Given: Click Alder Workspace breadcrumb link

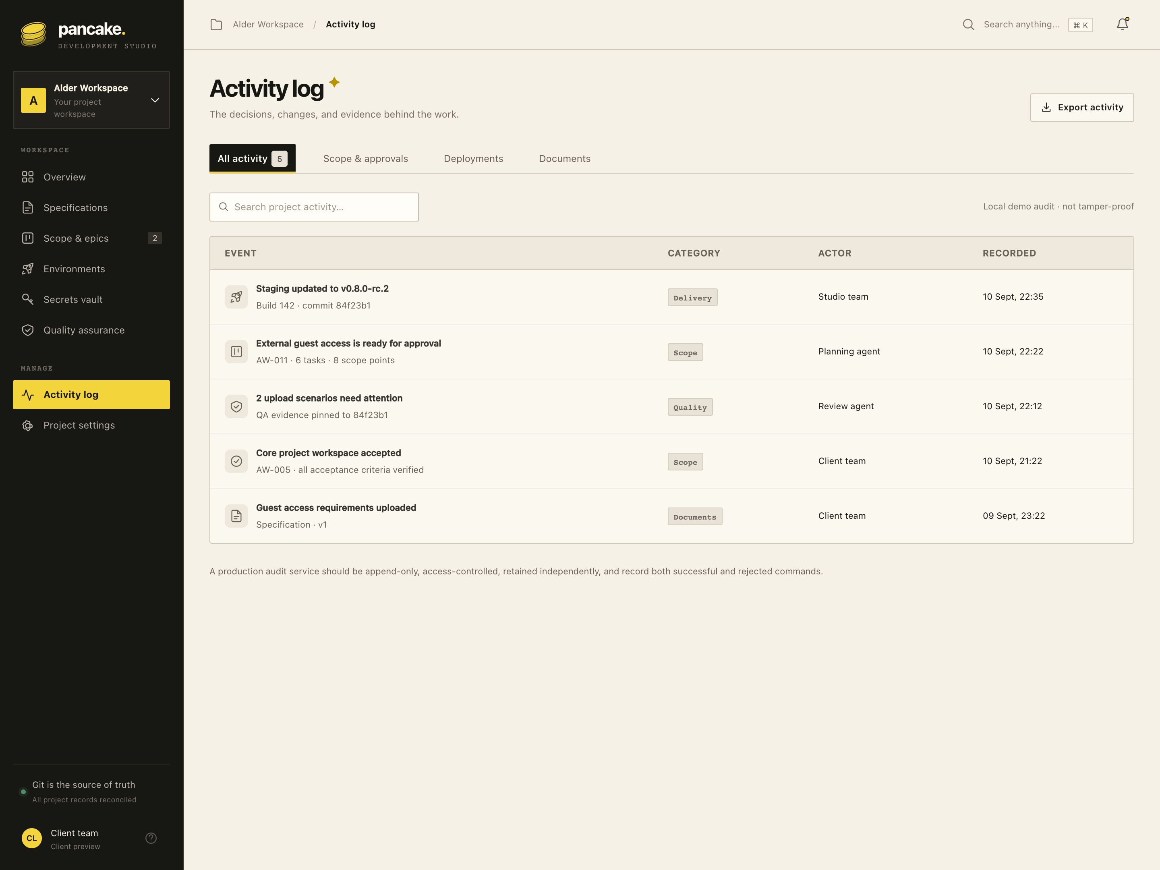Looking at the screenshot, I should click(x=268, y=24).
